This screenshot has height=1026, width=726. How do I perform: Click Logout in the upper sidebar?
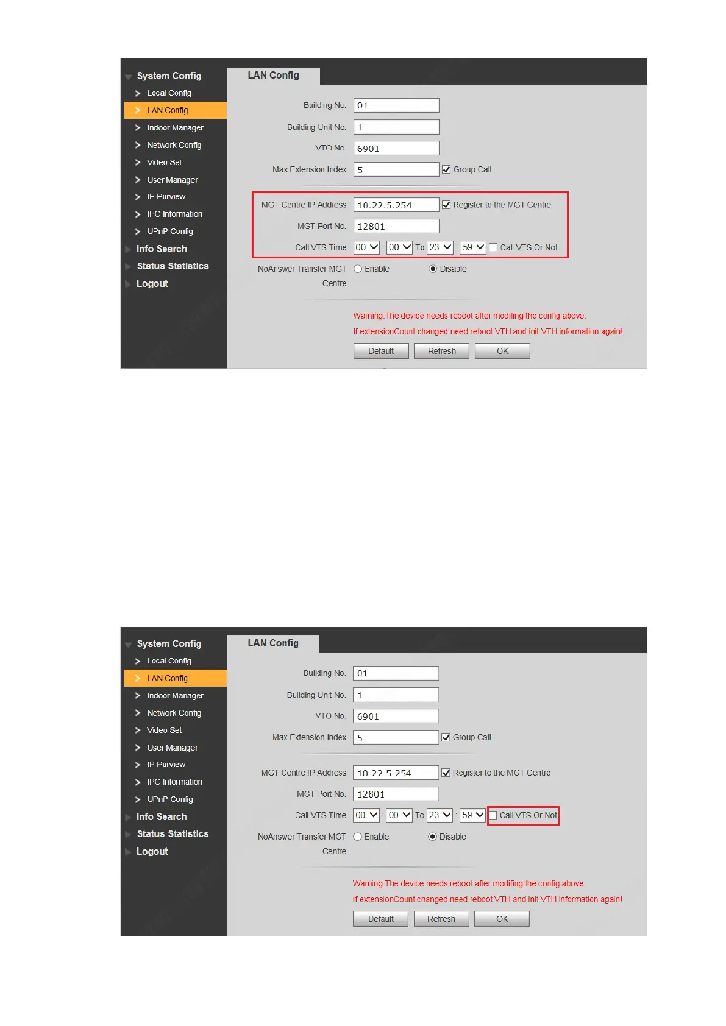tap(152, 283)
